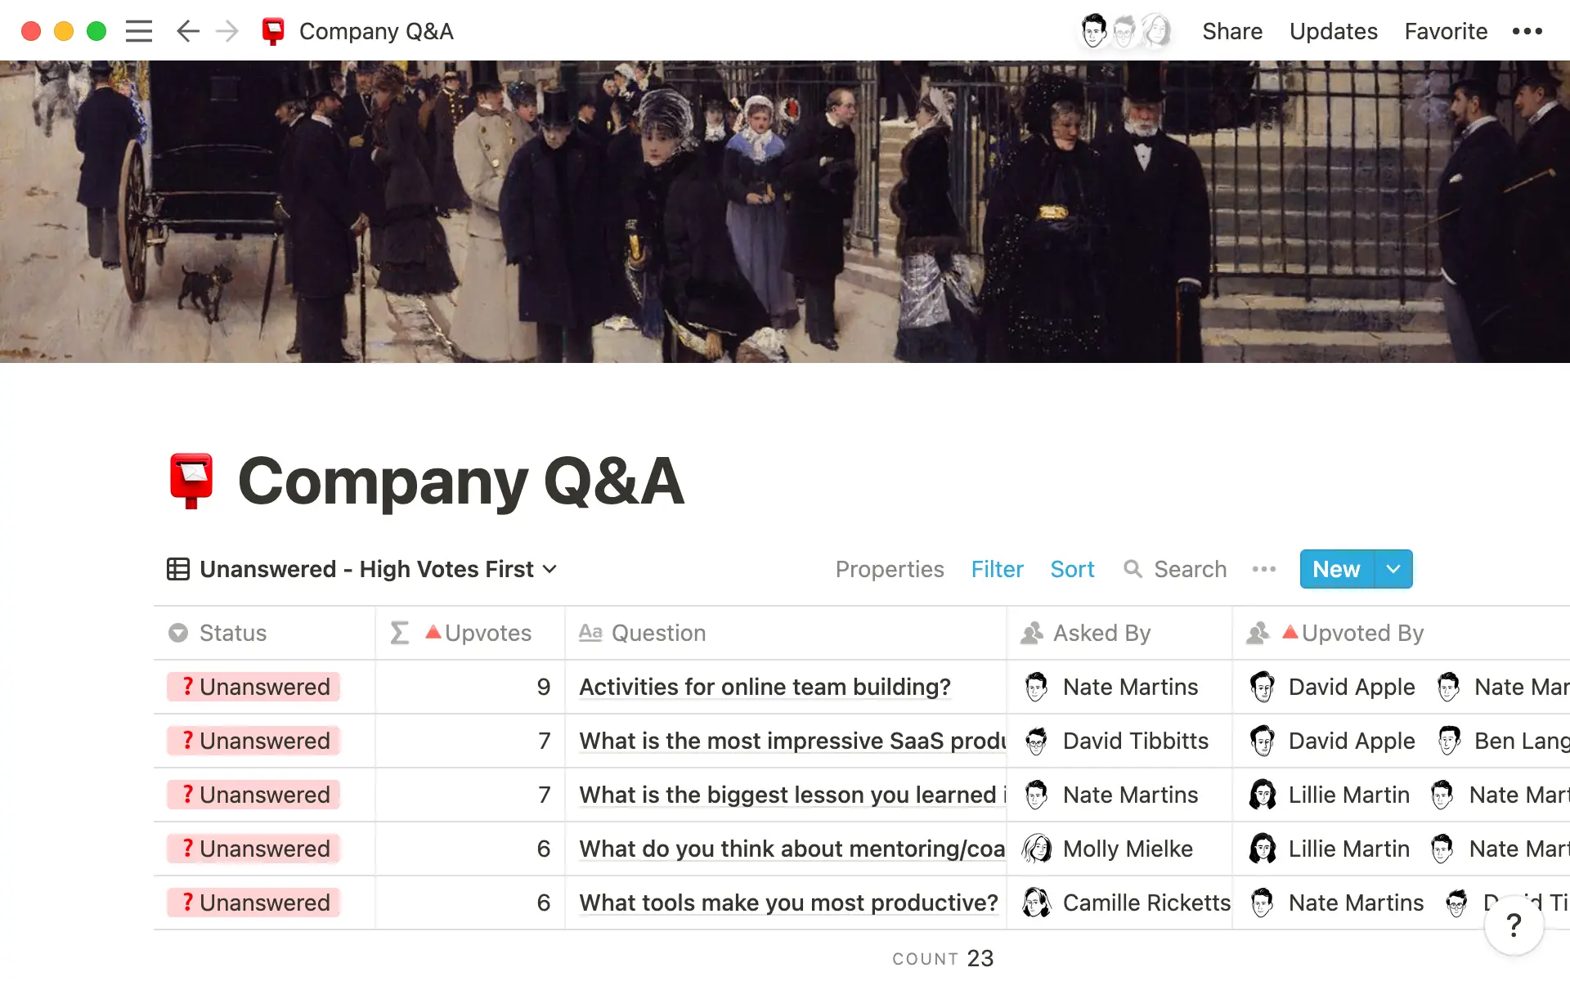Viewport: 1570px width, 981px height.
Task: Click the help question mark button
Action: coord(1514,925)
